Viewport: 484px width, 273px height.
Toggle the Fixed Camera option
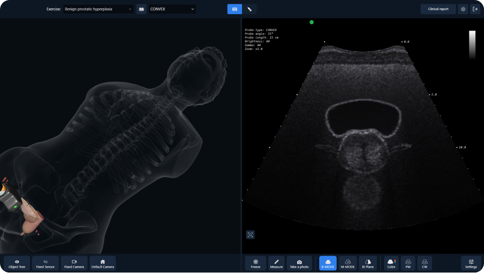click(74, 263)
